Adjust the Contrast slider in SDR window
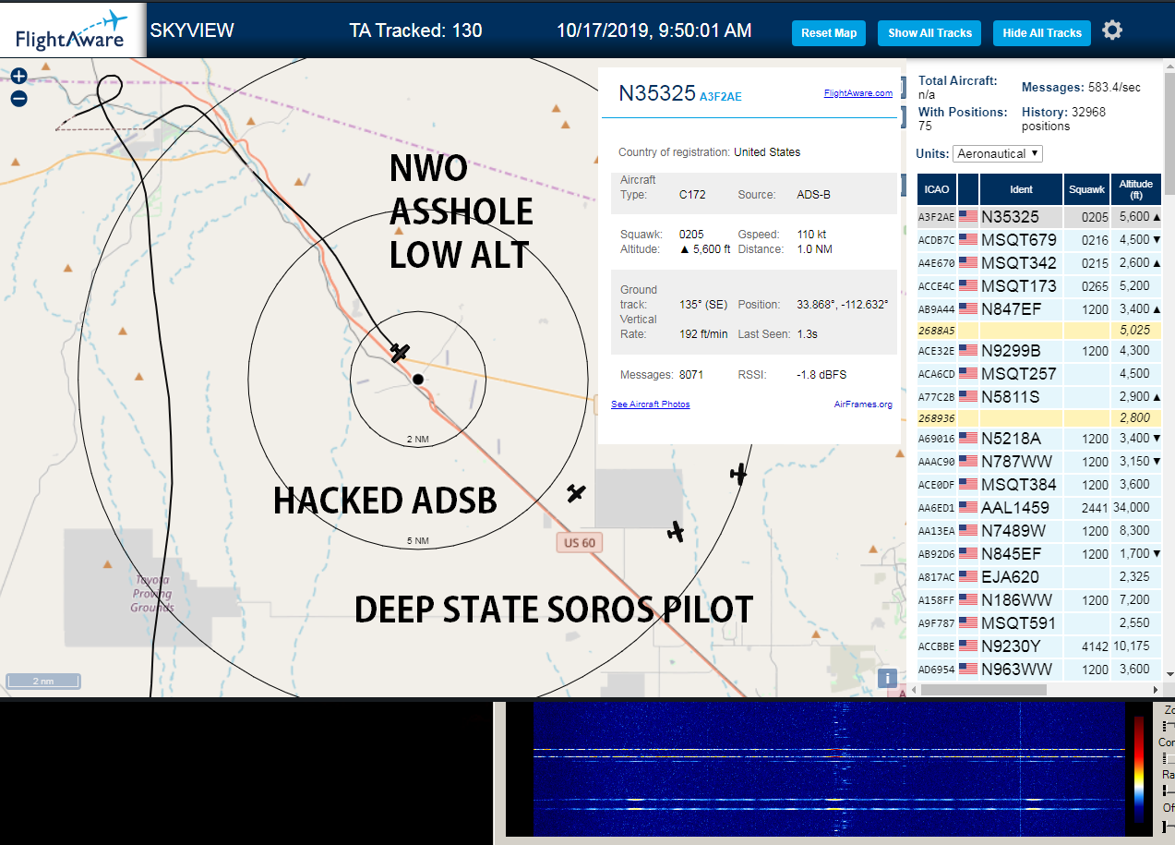Screen dimensions: 1175x845 [x=1169, y=758]
